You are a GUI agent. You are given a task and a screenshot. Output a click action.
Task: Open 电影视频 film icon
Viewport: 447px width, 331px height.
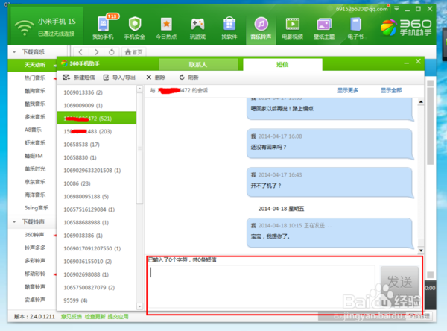pos(293,28)
